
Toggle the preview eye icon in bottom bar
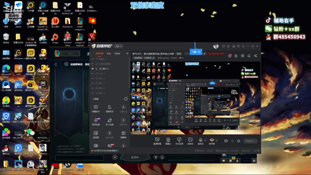232,141
